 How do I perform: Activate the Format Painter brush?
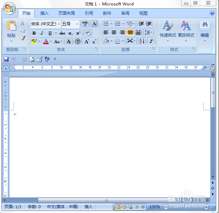pos(23,38)
